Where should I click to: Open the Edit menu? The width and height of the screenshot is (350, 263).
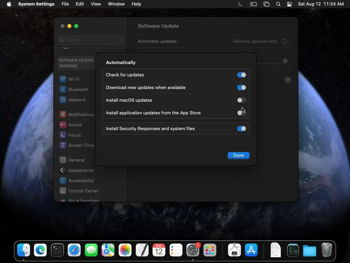click(x=80, y=4)
